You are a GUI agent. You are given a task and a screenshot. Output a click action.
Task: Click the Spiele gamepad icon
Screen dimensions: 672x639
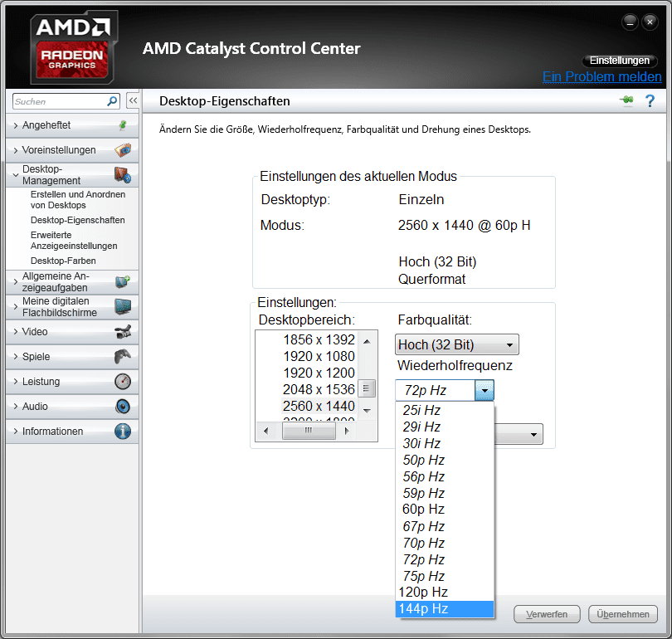coord(123,357)
